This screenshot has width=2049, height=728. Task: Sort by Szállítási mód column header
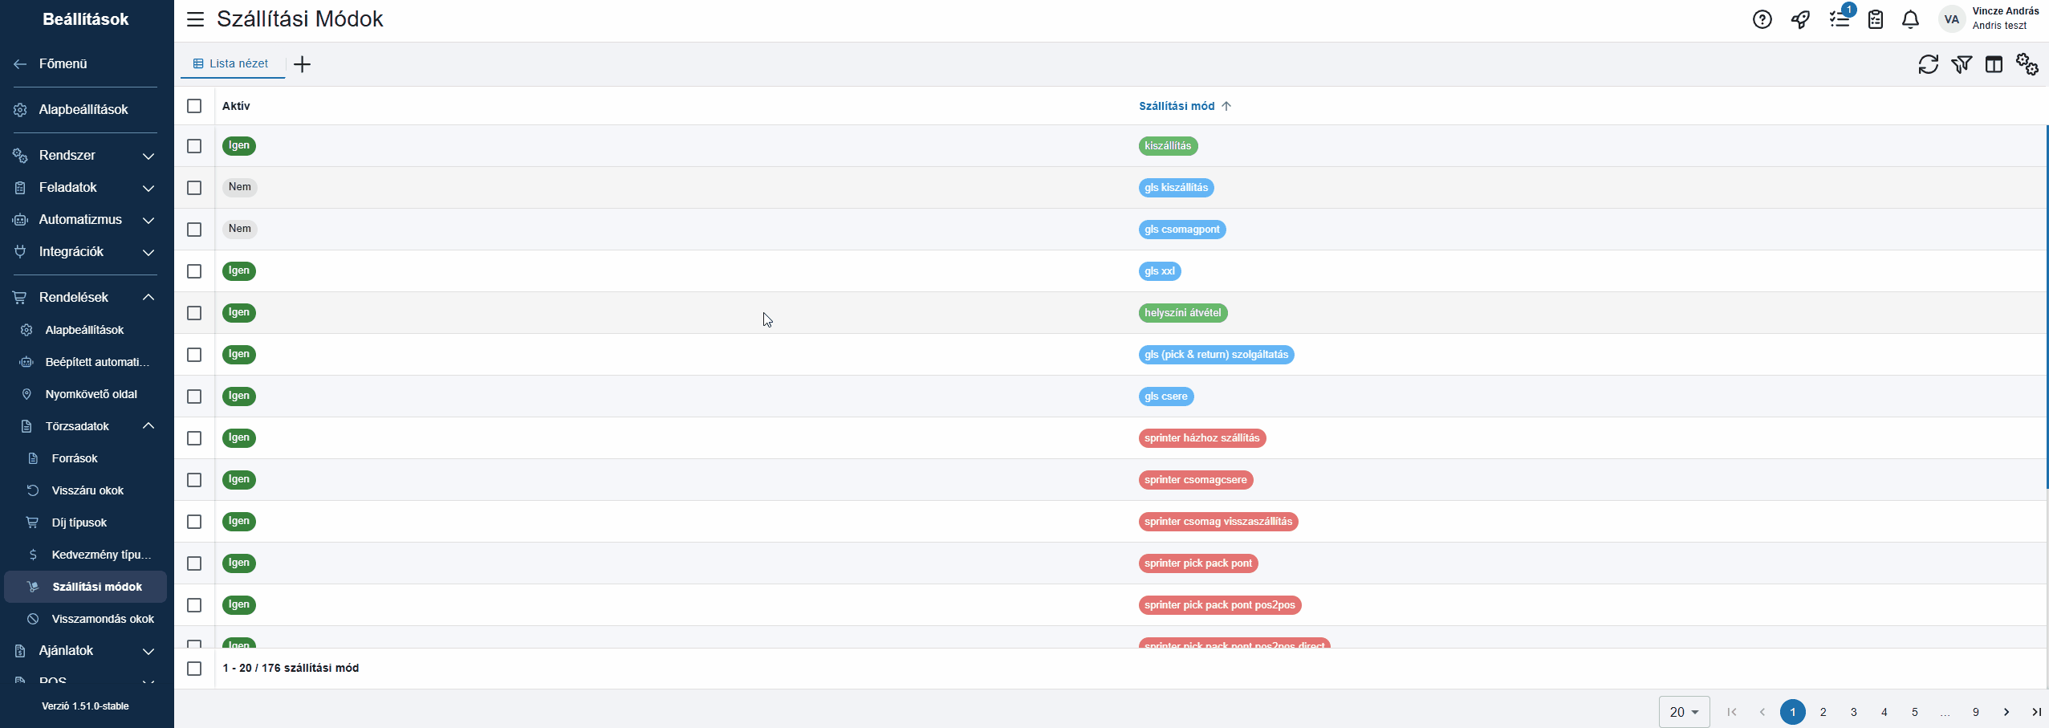(x=1177, y=106)
